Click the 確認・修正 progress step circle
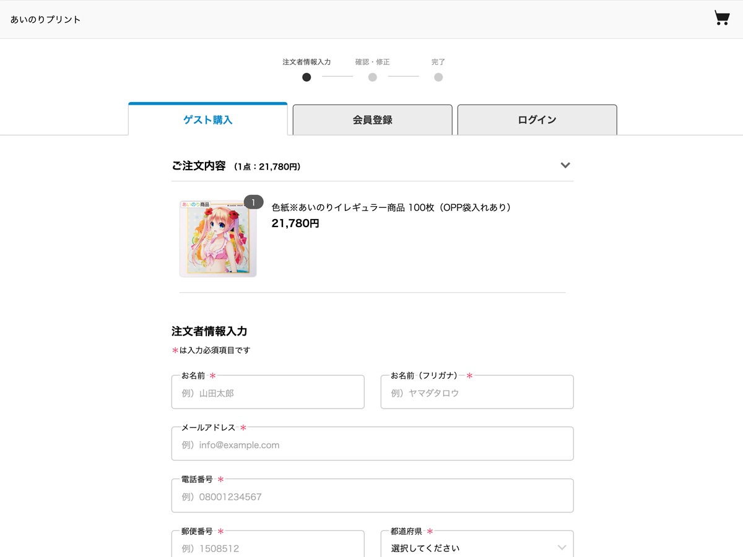This screenshot has width=743, height=557. tap(373, 77)
